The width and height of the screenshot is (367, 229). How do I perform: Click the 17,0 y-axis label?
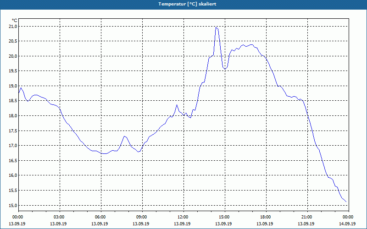[13, 146]
